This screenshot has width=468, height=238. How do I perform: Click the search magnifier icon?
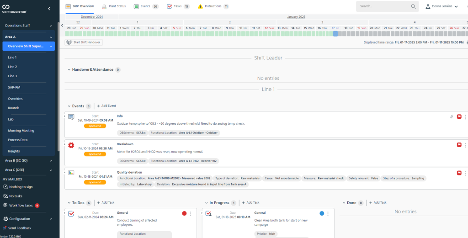pos(413,6)
